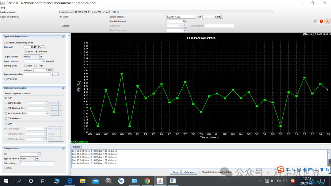Viewport: 331px width, 186px height.
Task: Click the JPerf Java taskbar icon
Action: tap(160, 181)
